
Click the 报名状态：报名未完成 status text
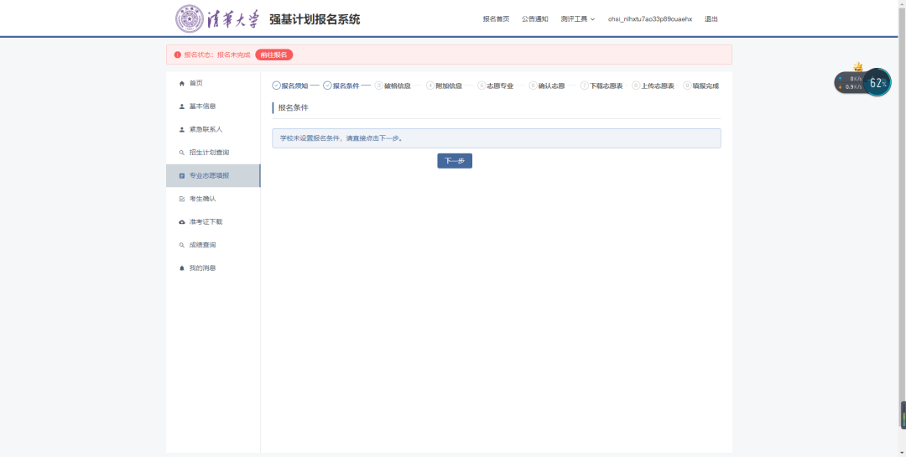coord(217,55)
